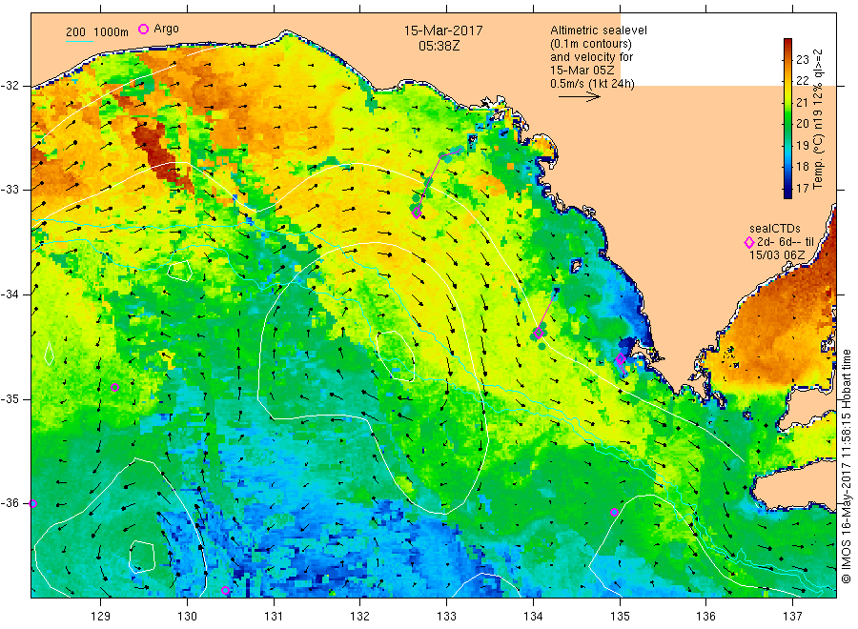Select the seal CTD diamond near 134°E, 34.4°S
Viewport: 858px width, 629px height.
coord(539,333)
